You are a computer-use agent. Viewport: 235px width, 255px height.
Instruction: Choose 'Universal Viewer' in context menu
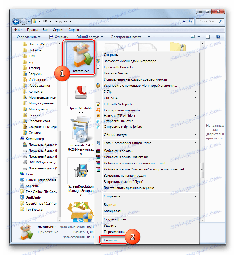pos(116,73)
